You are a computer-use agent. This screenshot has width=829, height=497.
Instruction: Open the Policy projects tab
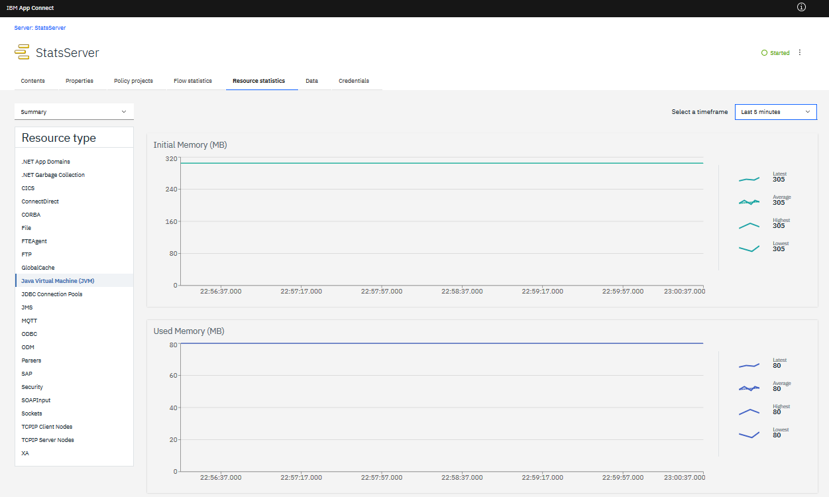(133, 81)
